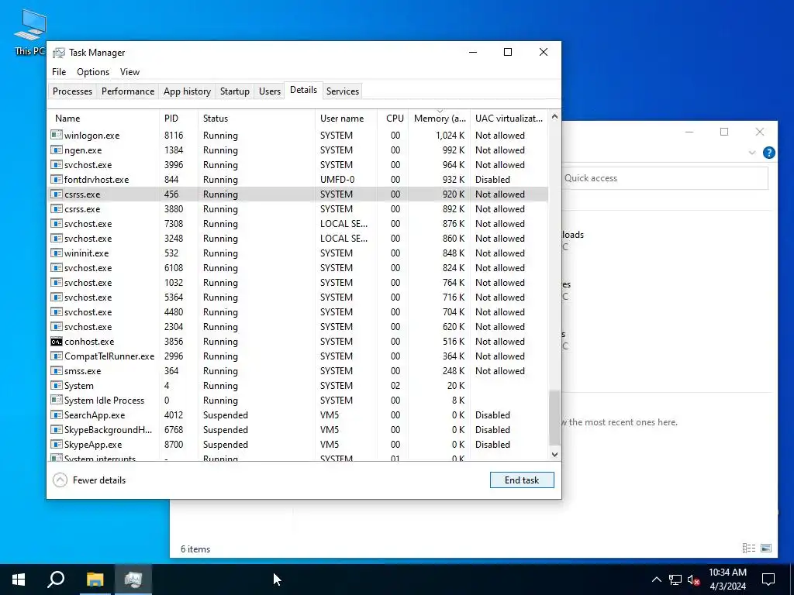Select svchost.exe row with PID 4480

point(299,311)
